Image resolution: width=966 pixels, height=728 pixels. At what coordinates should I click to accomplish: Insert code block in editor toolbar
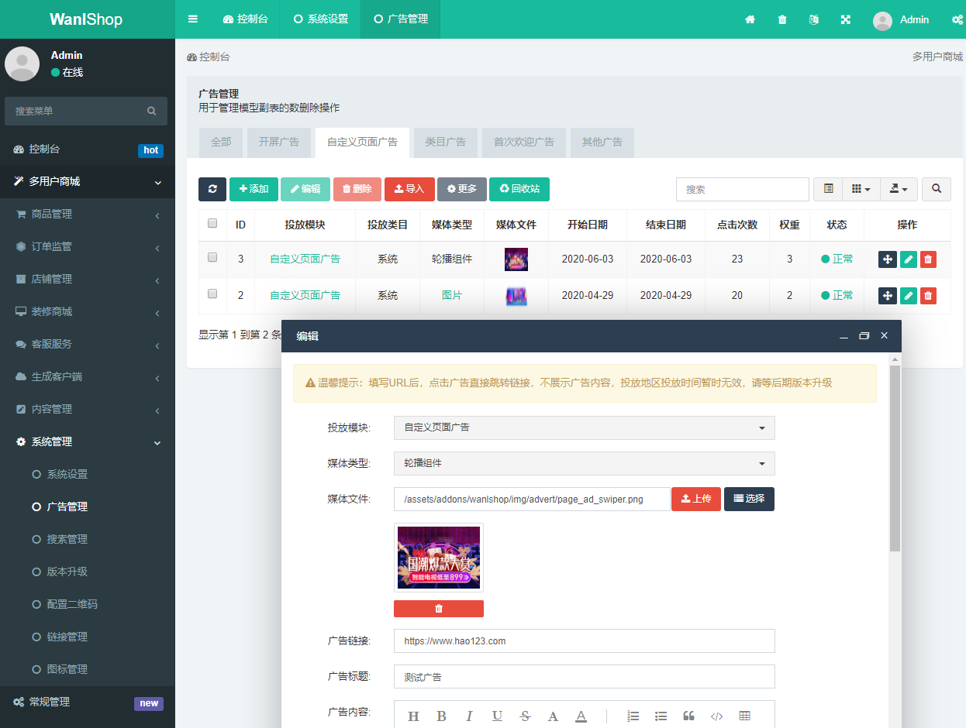point(717,716)
